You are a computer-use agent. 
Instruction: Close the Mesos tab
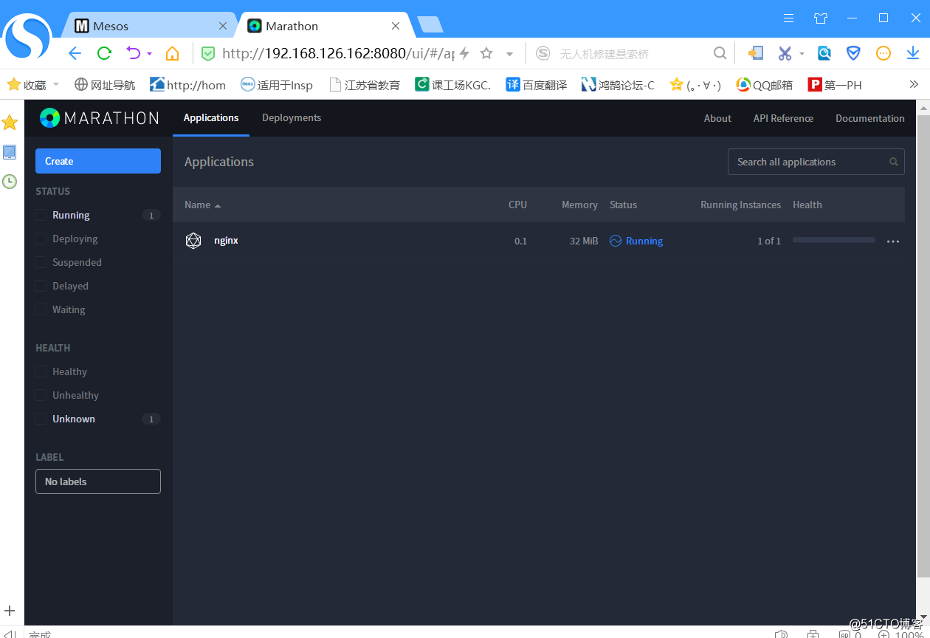[x=223, y=26]
